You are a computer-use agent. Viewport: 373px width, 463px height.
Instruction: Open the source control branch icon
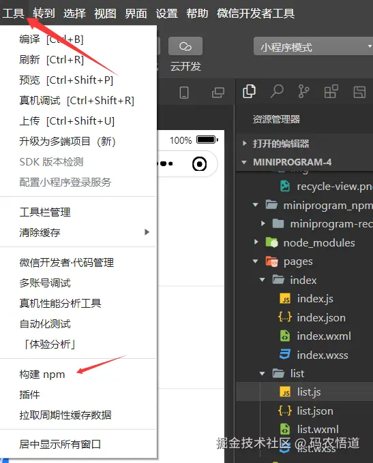point(303,91)
